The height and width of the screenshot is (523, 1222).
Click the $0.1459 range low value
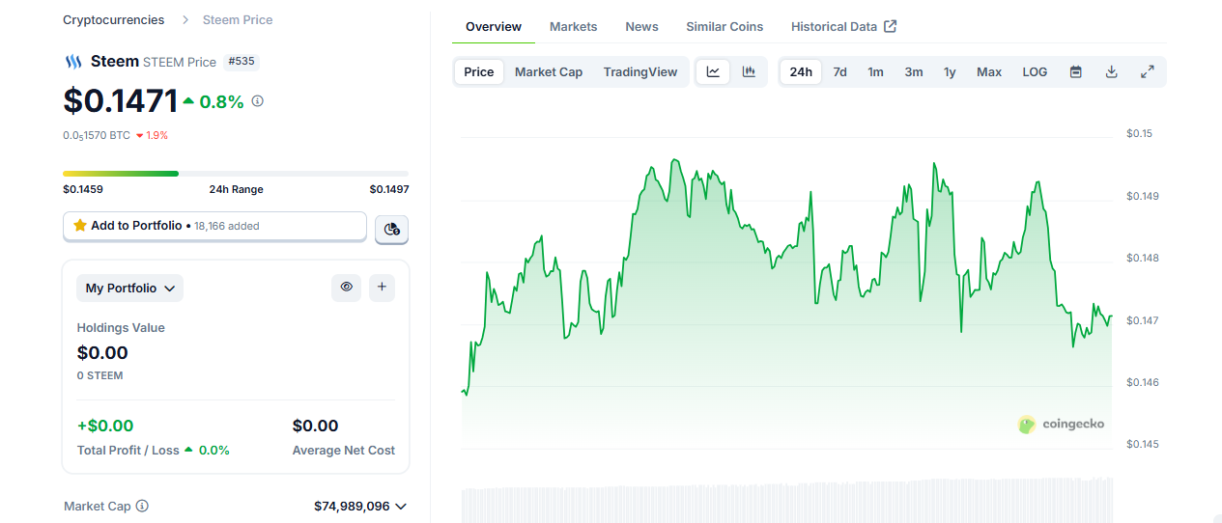[x=83, y=189]
